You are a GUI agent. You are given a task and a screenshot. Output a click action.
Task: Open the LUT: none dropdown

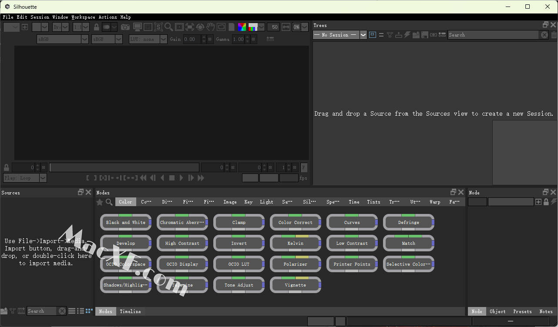tap(148, 39)
